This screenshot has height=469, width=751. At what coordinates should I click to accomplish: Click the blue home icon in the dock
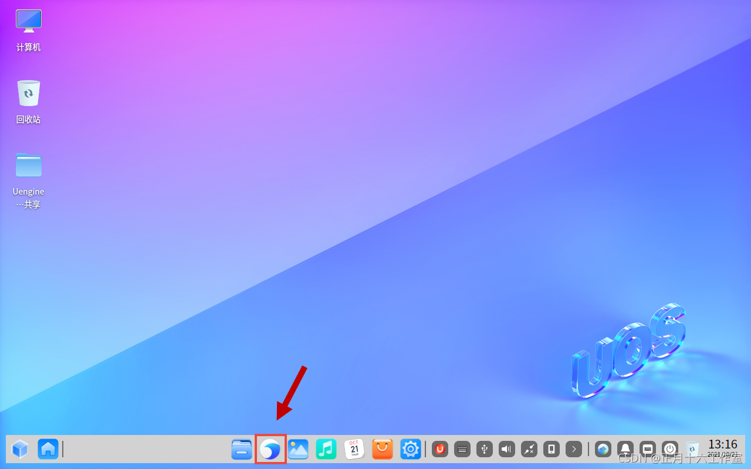pos(48,450)
